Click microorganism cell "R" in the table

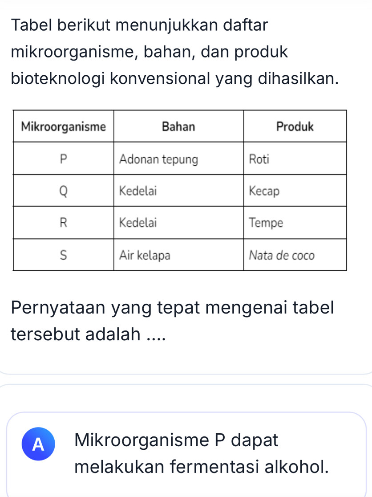(64, 223)
